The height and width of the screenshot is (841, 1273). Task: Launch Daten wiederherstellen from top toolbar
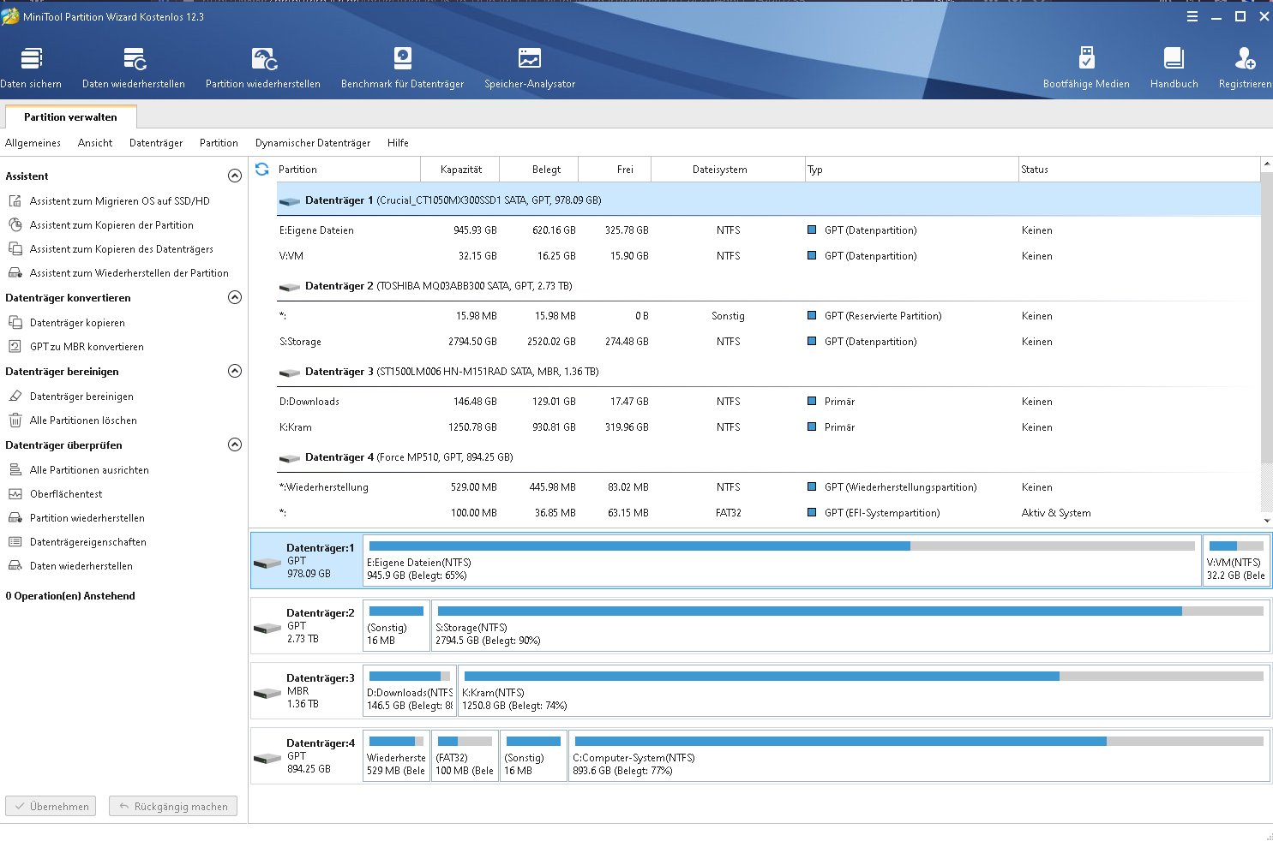coord(134,67)
